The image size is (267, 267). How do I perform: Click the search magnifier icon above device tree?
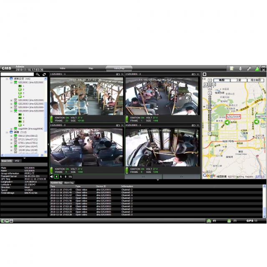point(38,74)
